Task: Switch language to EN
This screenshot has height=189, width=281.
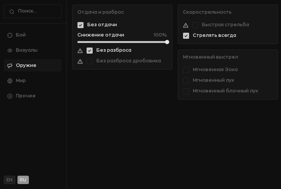Action: coord(9,180)
